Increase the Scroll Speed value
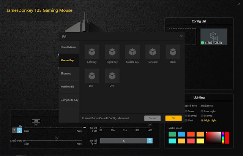This screenshot has height=156, width=243. 150,140
